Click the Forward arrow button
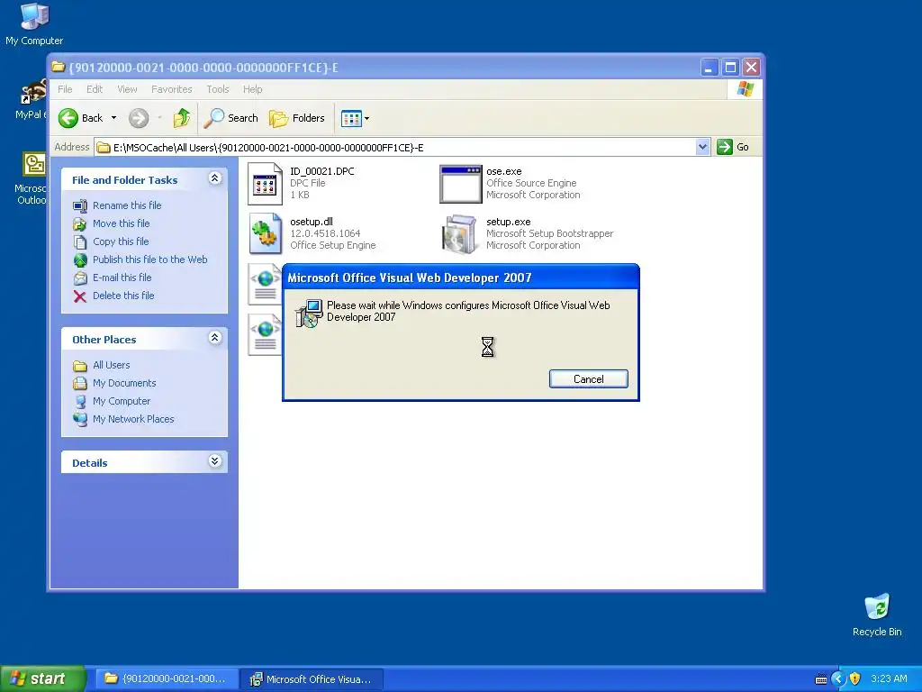The width and height of the screenshot is (922, 692). point(139,118)
